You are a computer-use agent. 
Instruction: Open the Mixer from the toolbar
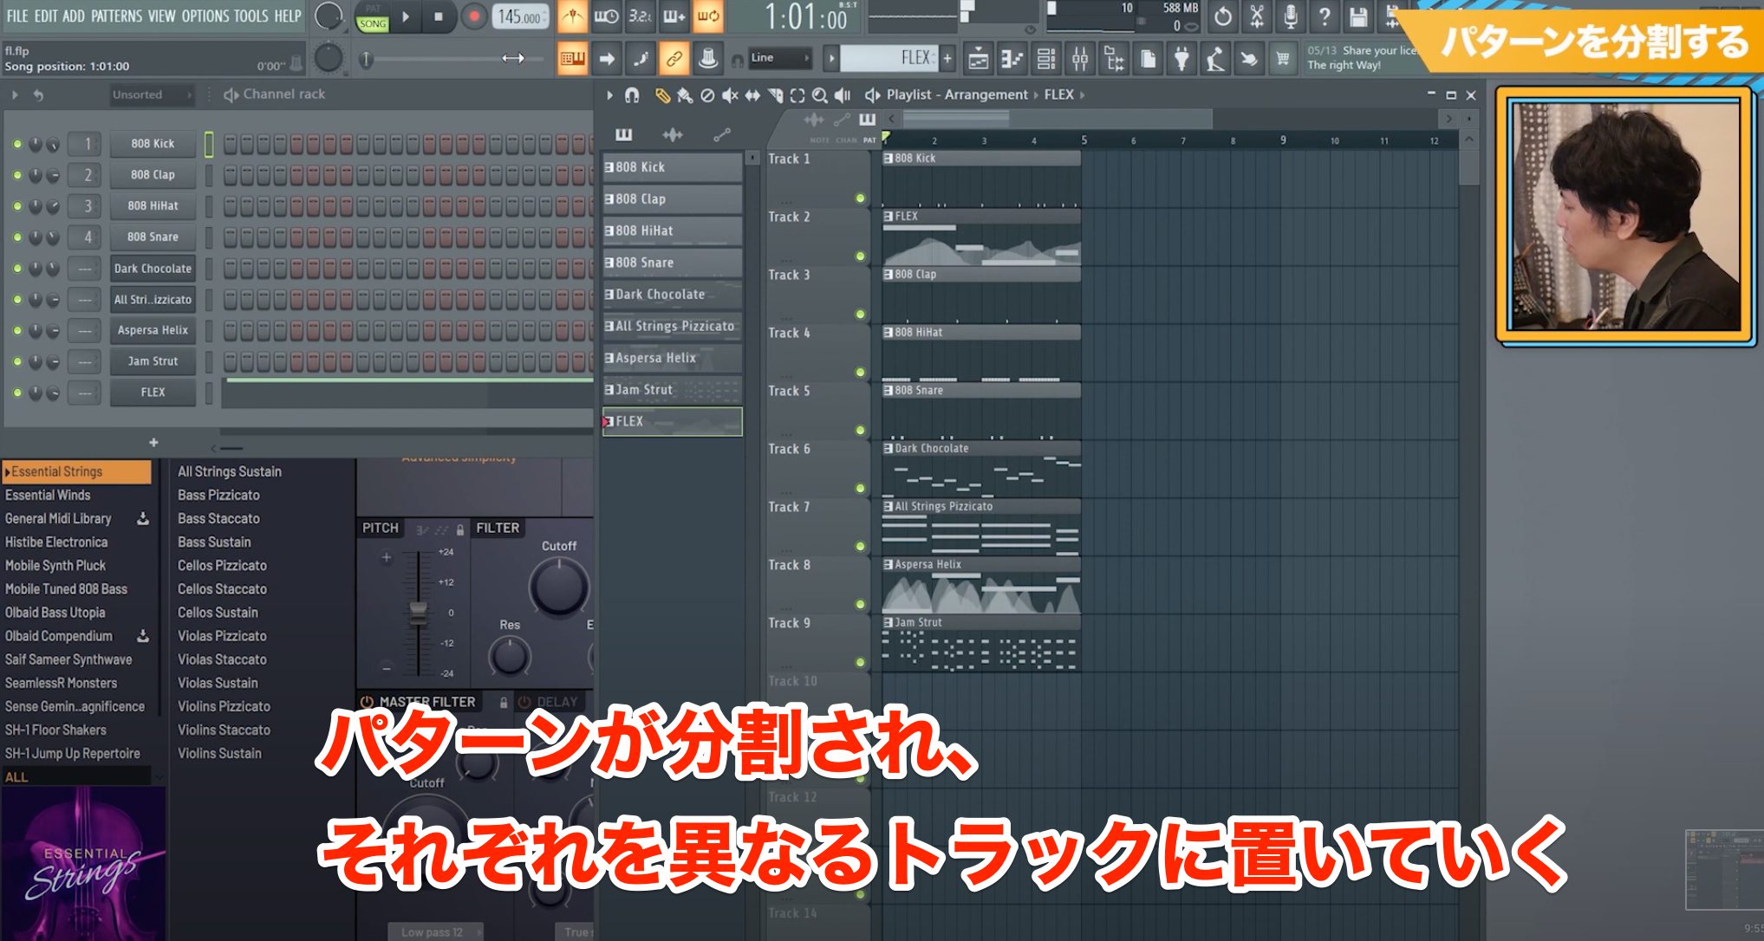tap(1080, 59)
